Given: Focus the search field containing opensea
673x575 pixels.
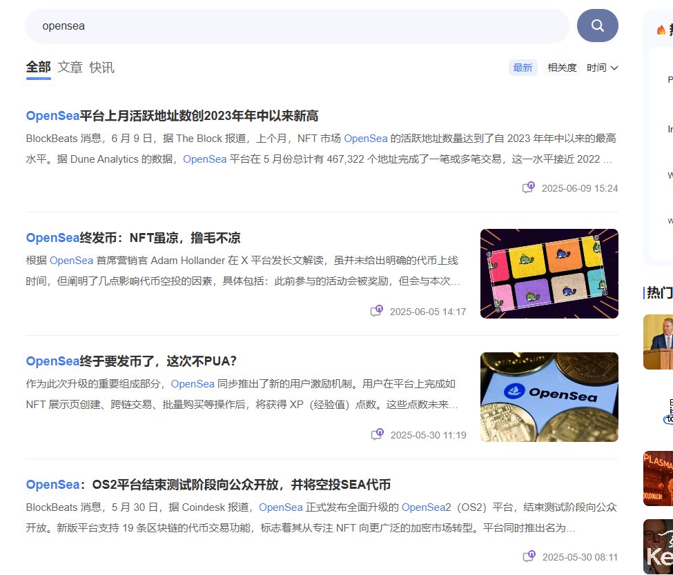Looking at the screenshot, I should click(297, 26).
